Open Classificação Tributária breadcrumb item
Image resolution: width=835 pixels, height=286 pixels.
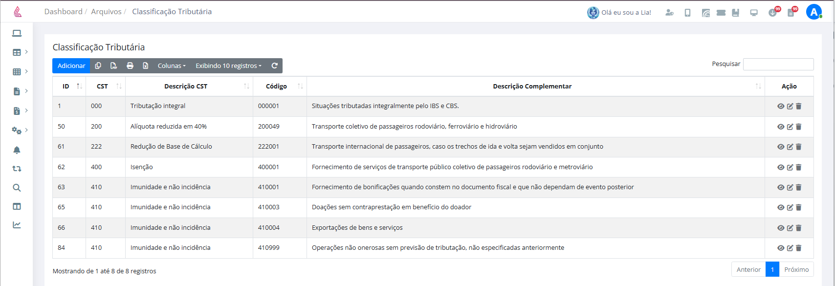tap(172, 12)
